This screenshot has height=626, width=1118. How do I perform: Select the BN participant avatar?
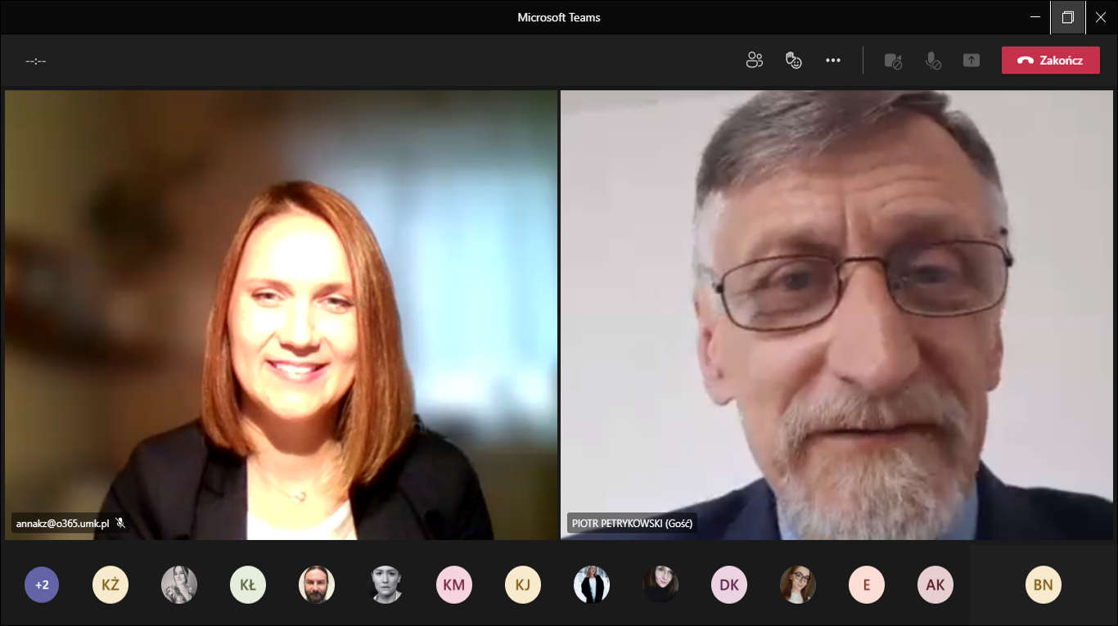coord(1043,585)
